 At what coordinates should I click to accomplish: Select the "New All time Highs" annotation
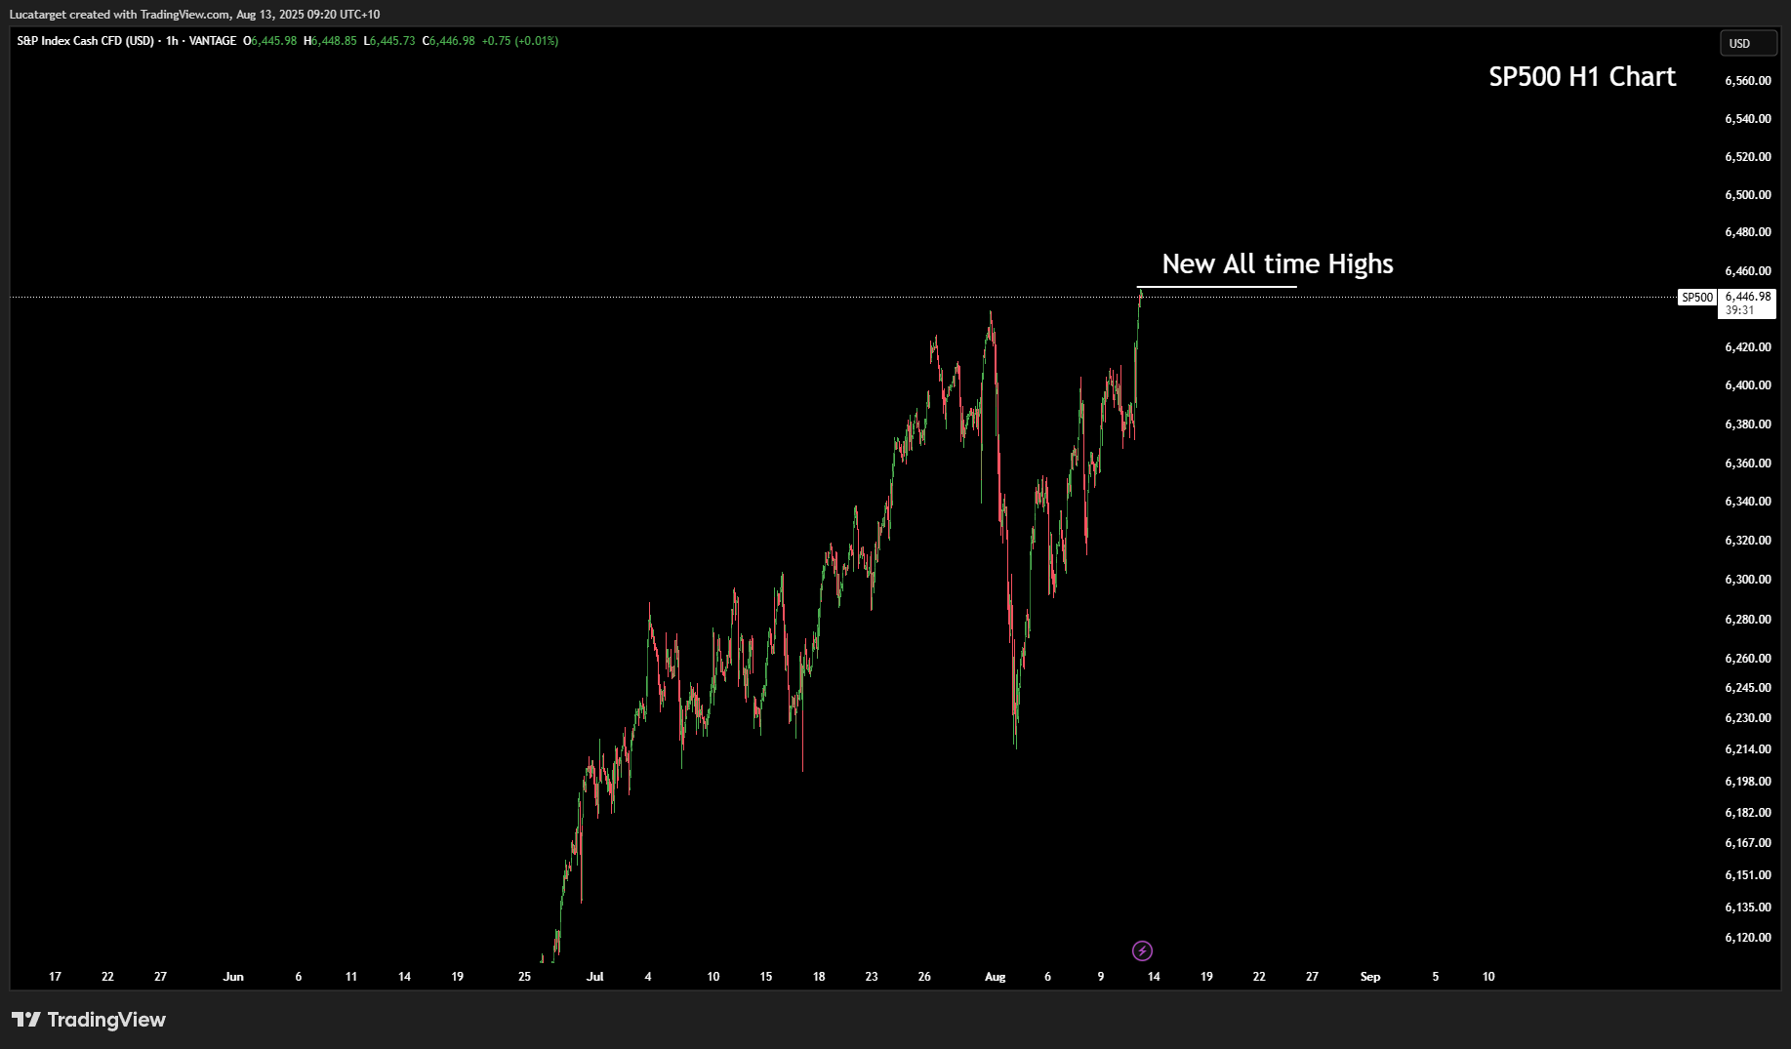pyautogui.click(x=1277, y=264)
